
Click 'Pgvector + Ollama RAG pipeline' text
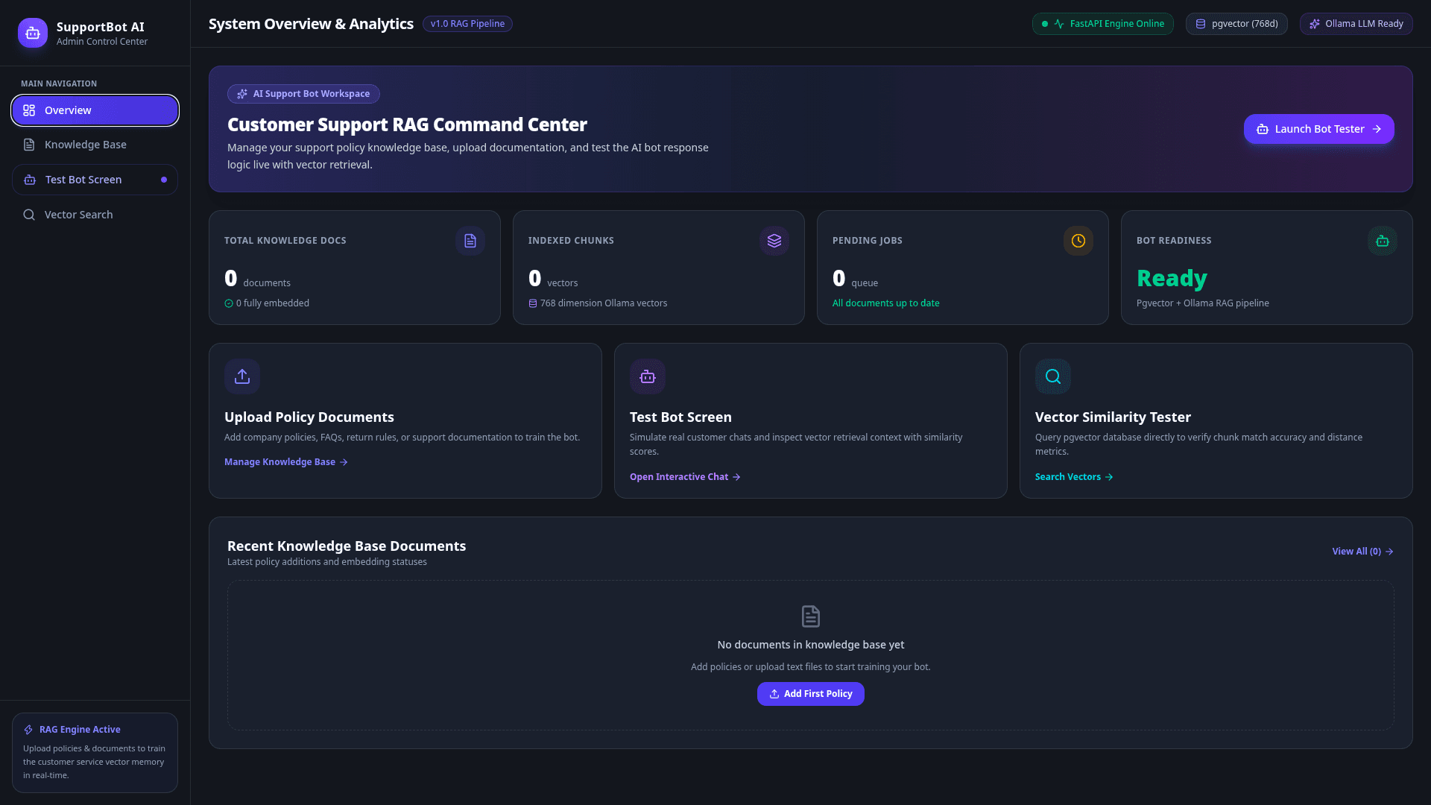[x=1202, y=303]
